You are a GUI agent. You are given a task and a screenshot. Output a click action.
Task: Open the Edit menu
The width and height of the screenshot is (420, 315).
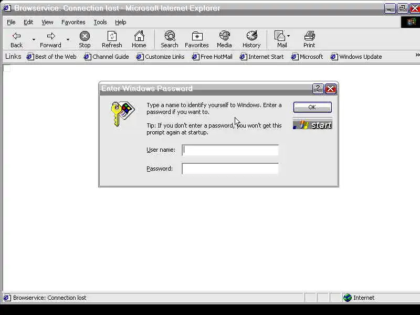(28, 22)
